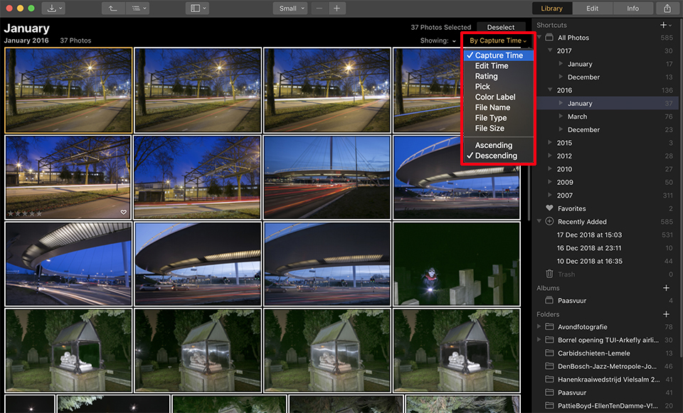Select Color Label sort option
This screenshot has height=413, width=683.
pyautogui.click(x=498, y=97)
